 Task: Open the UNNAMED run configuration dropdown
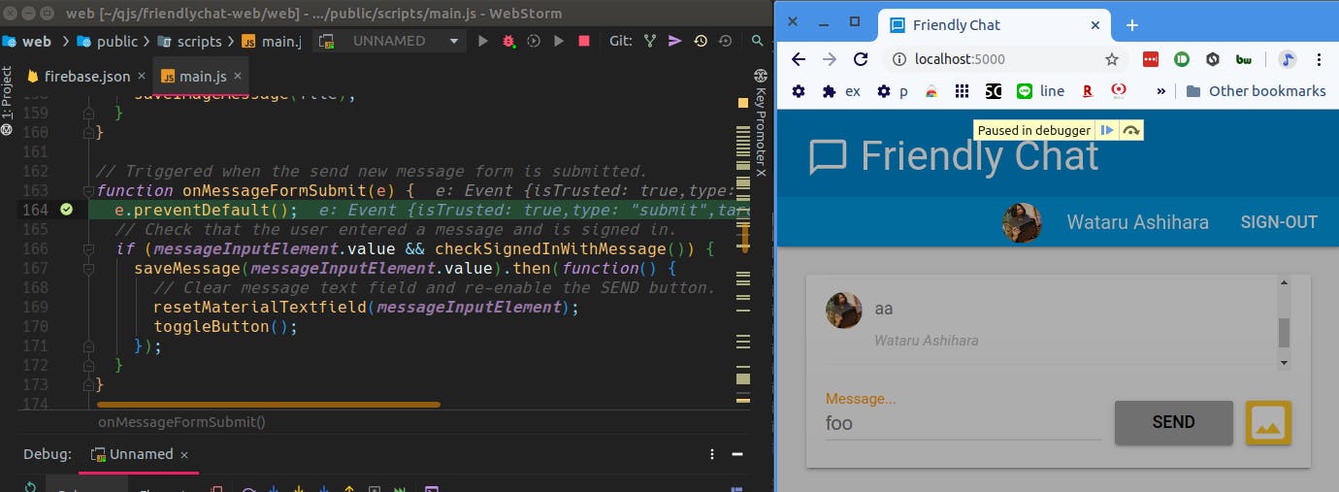tap(390, 41)
